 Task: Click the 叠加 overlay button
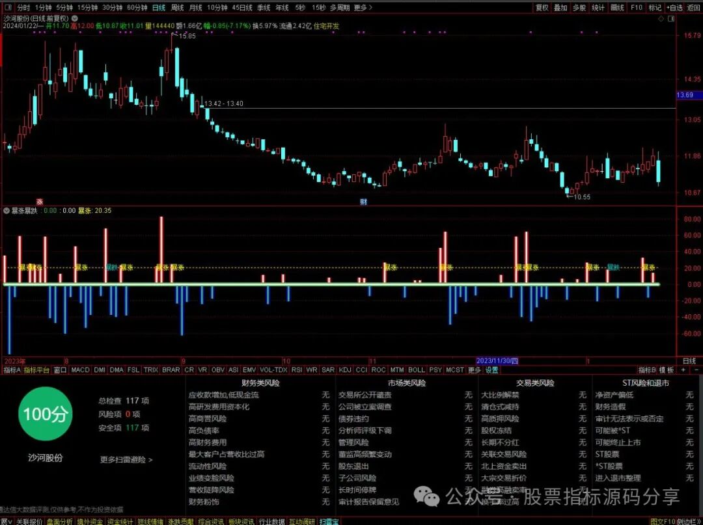tap(560, 8)
